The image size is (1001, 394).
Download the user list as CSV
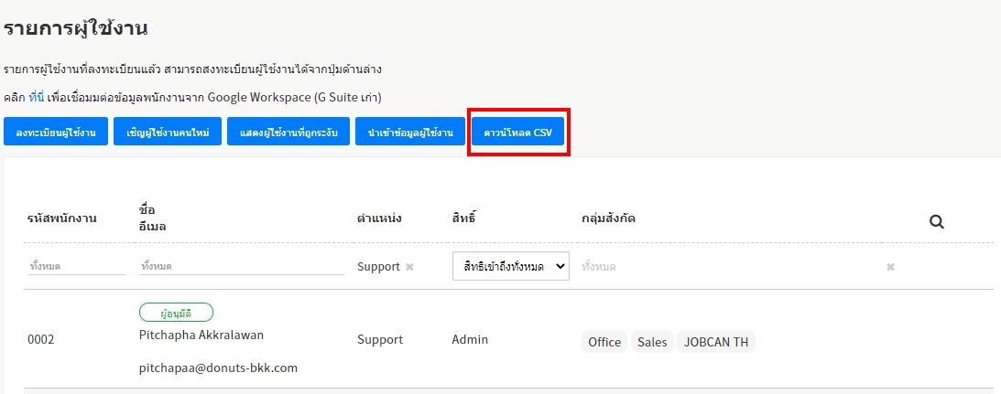[x=518, y=133]
